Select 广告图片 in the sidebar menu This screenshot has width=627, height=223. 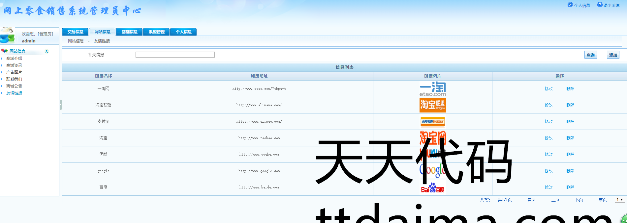[x=14, y=72]
